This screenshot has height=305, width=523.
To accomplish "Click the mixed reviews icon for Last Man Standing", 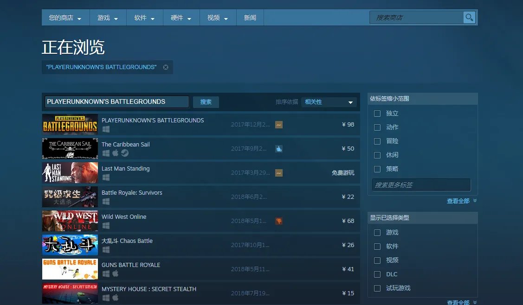I will pos(278,172).
